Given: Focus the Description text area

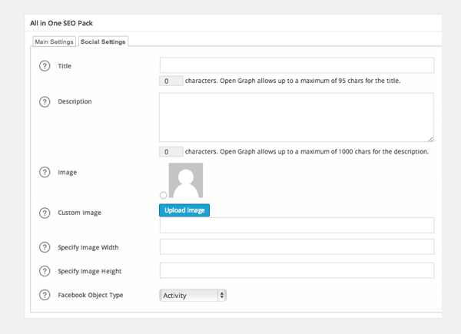Looking at the screenshot, I should click(x=297, y=117).
